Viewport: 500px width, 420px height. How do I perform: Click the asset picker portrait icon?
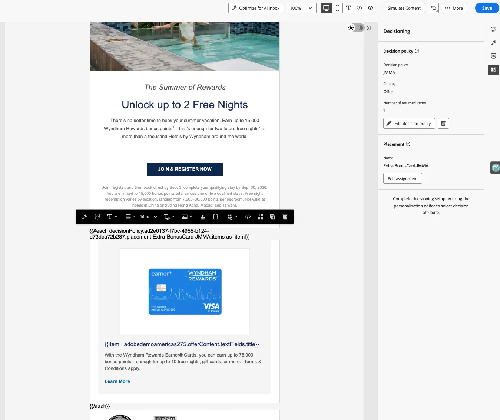click(203, 217)
